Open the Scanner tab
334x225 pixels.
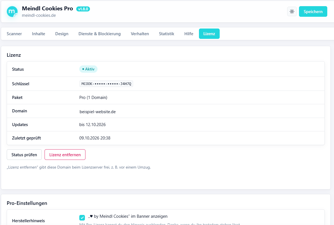[14, 34]
